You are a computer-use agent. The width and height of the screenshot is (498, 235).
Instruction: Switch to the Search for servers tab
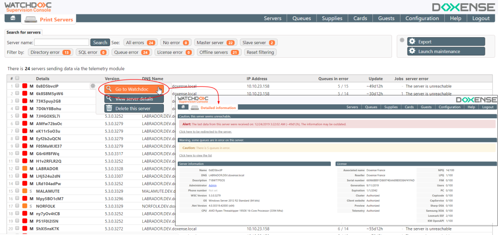(x=24, y=33)
